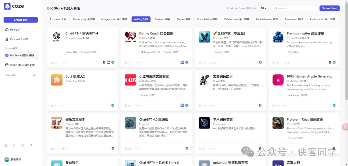The image size is (348, 166).
Task: Open the Chat platform All dropdown
Action: pos(264,8)
